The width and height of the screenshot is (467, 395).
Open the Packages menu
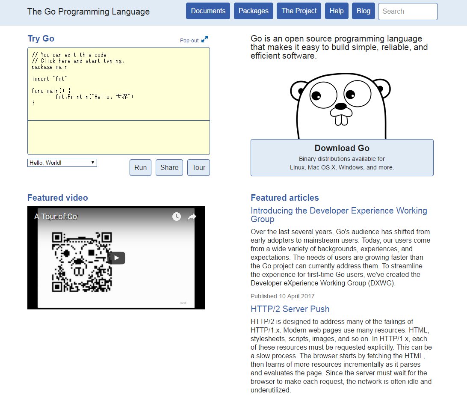coord(254,11)
